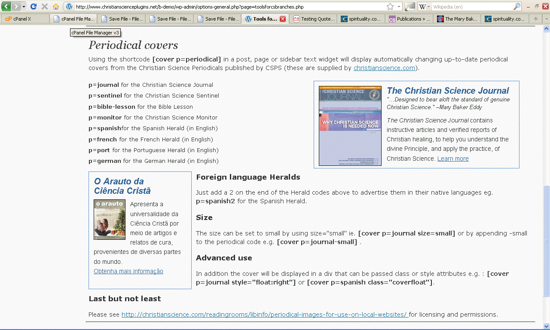Choose search engine via the Wikipedia W icon
The height and width of the screenshot is (330, 550).
point(424,7)
